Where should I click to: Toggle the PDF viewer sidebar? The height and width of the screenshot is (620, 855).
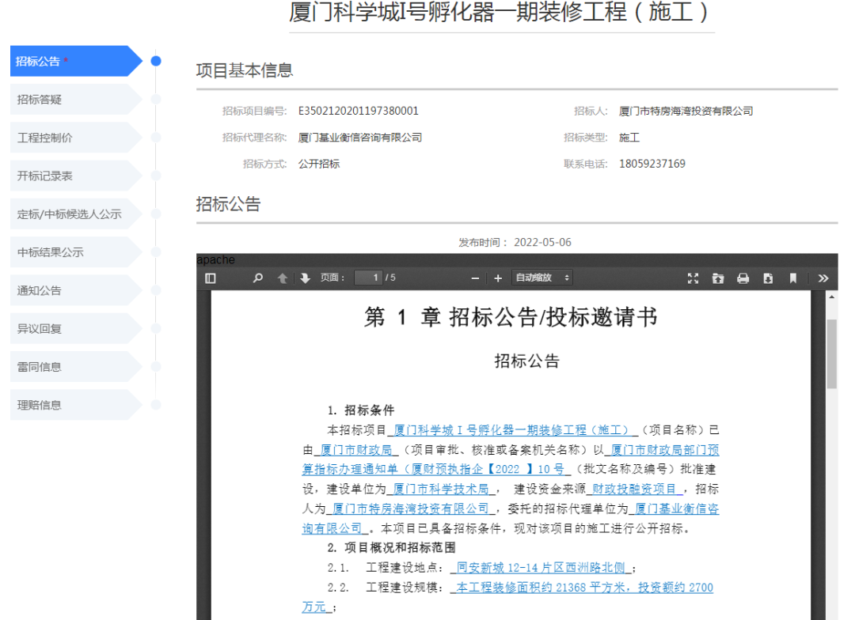pos(211,278)
